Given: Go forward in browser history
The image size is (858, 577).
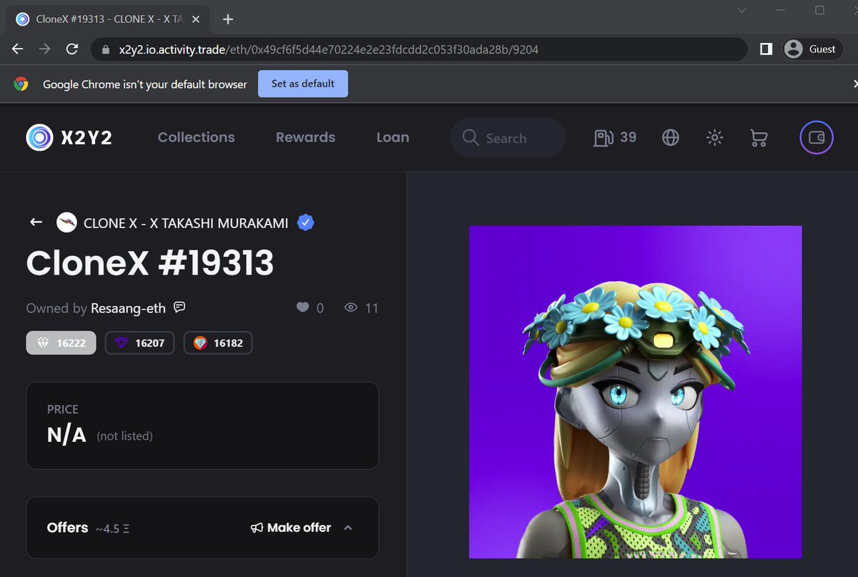Looking at the screenshot, I should (x=44, y=49).
